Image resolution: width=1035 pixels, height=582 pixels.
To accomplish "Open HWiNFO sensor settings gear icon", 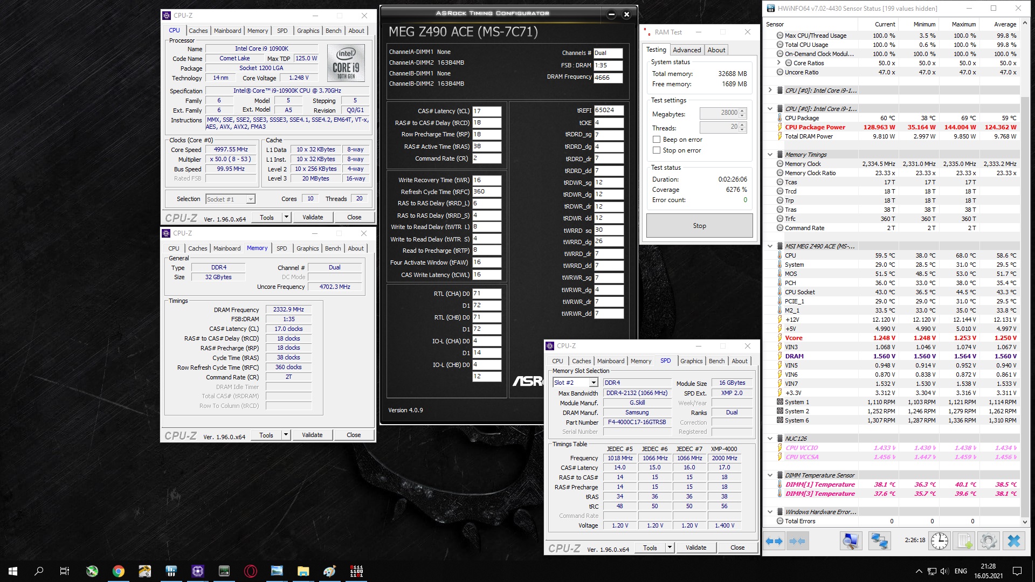I will point(989,541).
